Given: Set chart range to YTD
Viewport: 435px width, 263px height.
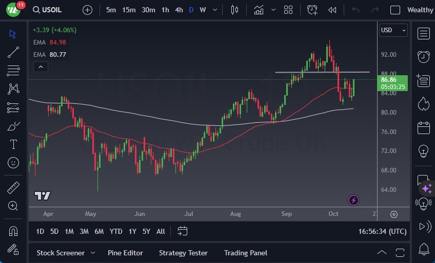Looking at the screenshot, I should pos(116,231).
